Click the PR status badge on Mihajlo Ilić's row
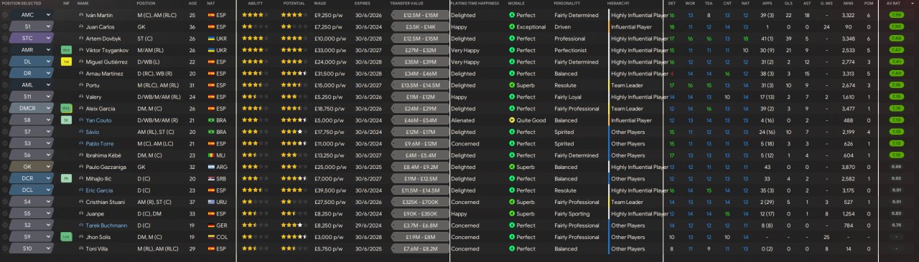Image resolution: width=919 pixels, height=262 pixels. coord(66,179)
